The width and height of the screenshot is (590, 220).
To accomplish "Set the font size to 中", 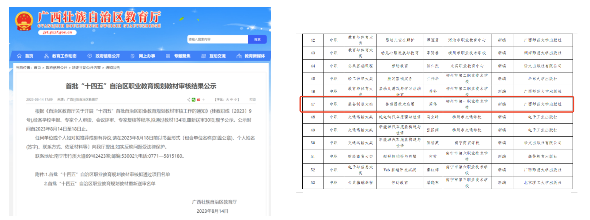I will tap(232, 100).
